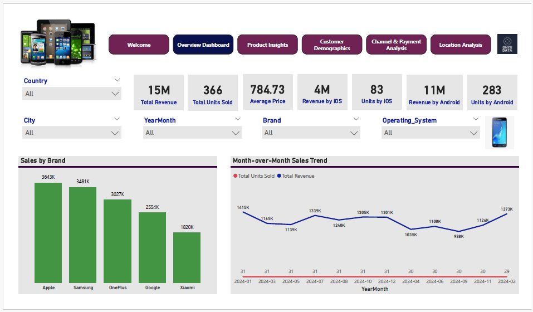The height and width of the screenshot is (312, 533).
Task: Open the Welcome page
Action: click(139, 45)
